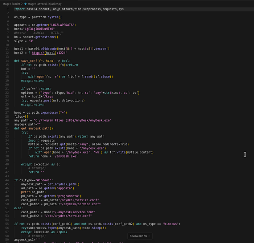Screen dimensions: 254x243
Task: Click the "programdata" getenv string
Action: 68,196
